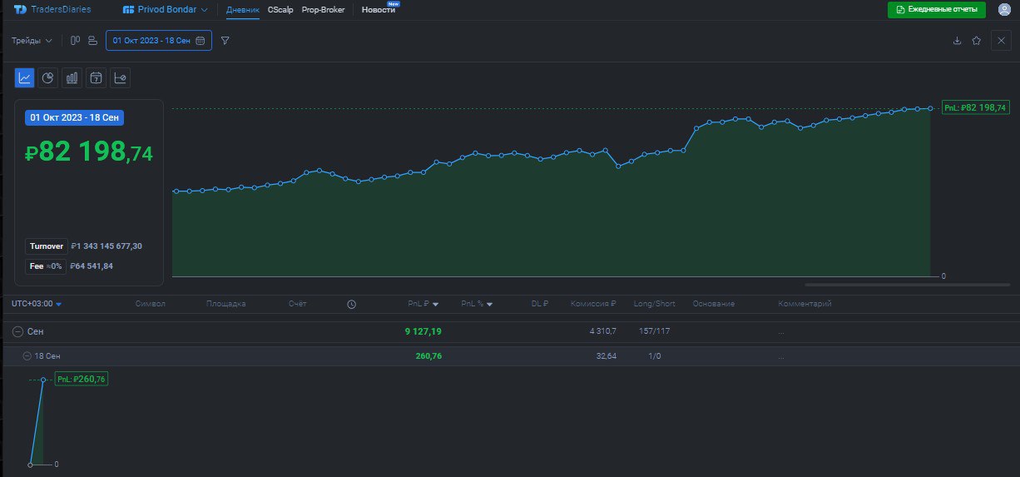Viewport: 1020px width, 477px height.
Task: Click the 9 127,19 monthly PnL value
Action: point(423,331)
